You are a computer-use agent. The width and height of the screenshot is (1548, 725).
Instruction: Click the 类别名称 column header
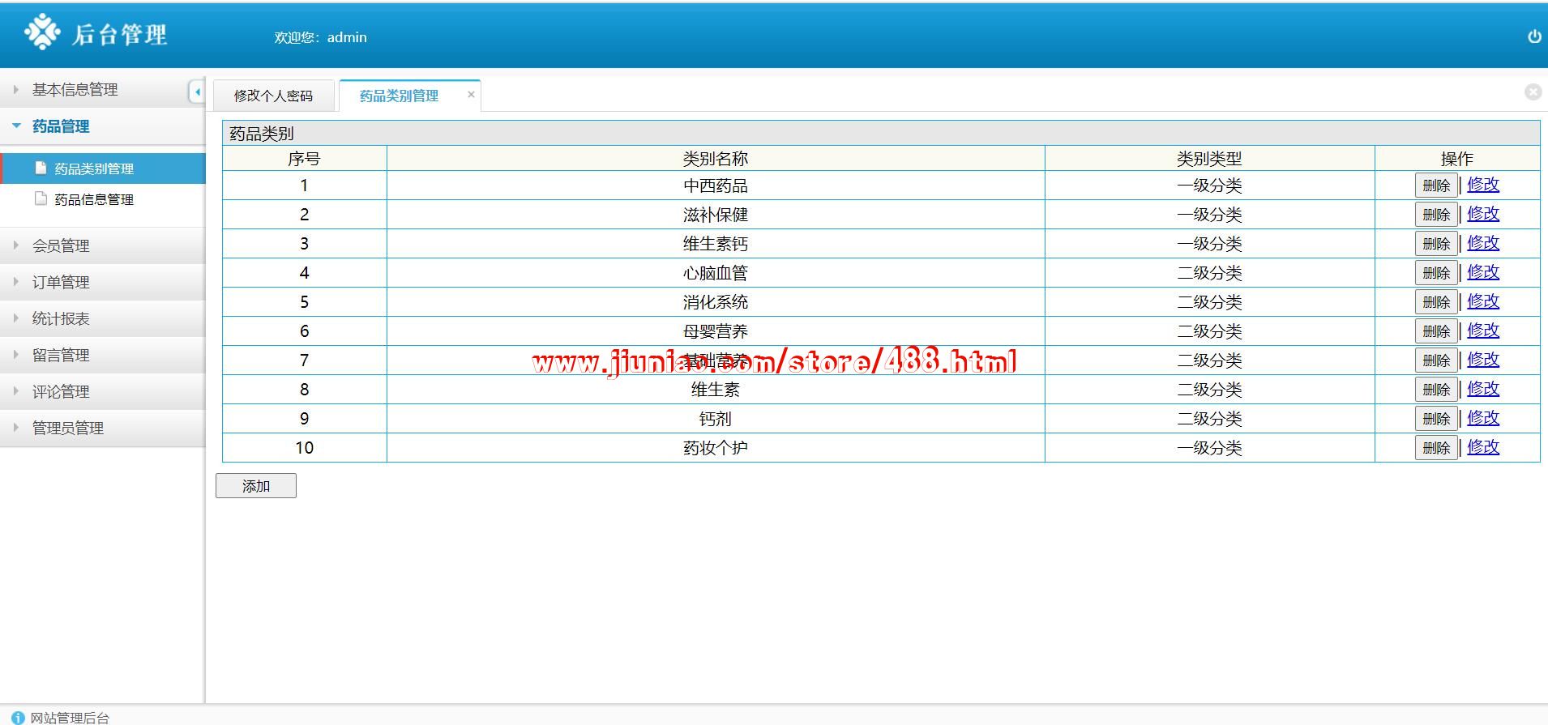(716, 159)
